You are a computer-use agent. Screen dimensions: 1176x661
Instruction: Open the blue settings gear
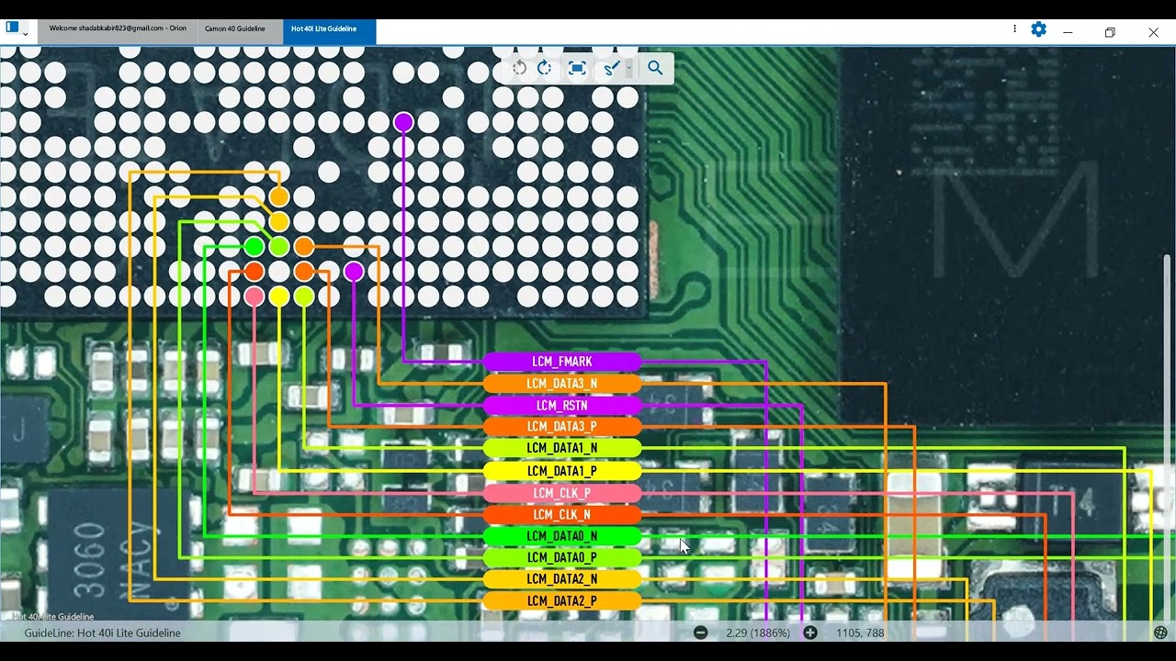1038,29
